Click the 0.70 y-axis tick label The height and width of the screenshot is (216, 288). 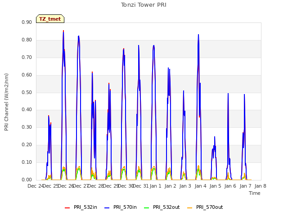coord(27,57)
